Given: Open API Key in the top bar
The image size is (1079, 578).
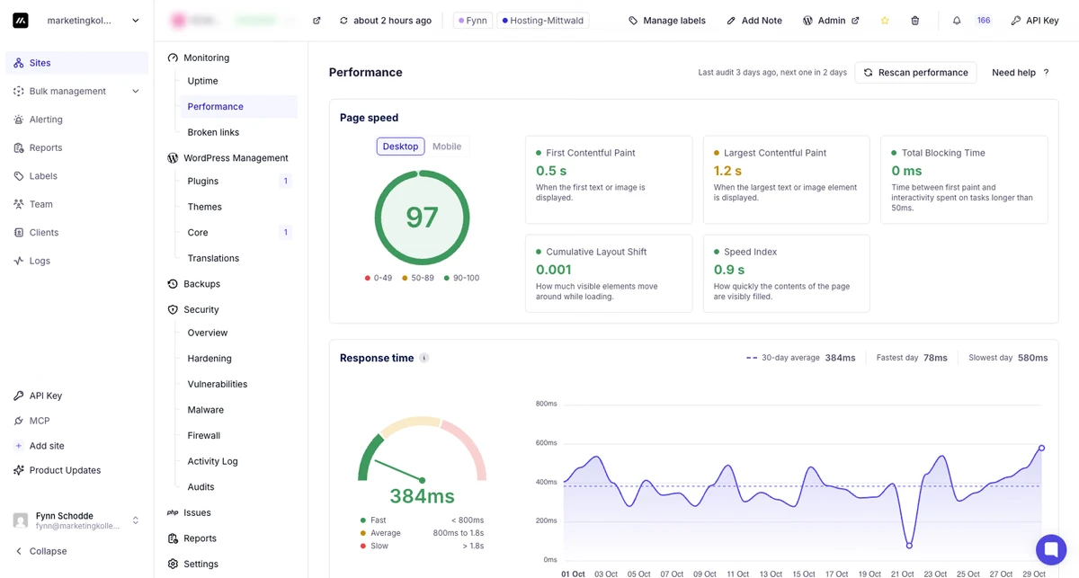Looking at the screenshot, I should tap(1035, 21).
